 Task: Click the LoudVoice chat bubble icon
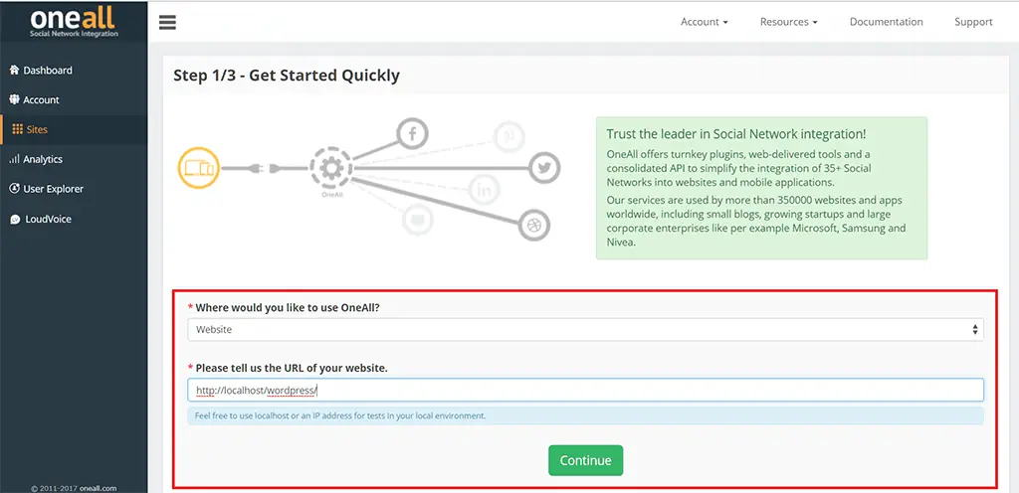tap(14, 220)
